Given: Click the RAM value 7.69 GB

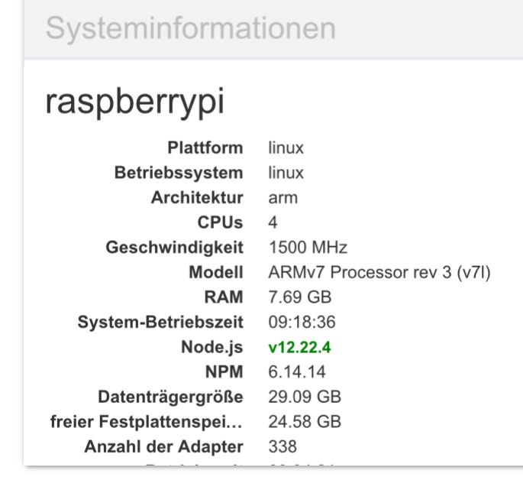Looking at the screenshot, I should coord(299,297).
